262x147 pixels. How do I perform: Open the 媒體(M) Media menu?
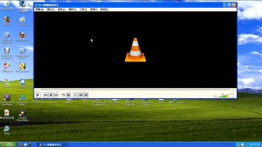pyautogui.click(x=40, y=9)
